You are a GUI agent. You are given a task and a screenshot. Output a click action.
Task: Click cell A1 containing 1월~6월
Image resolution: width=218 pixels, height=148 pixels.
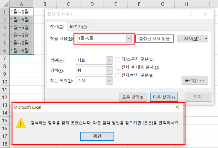(x=21, y=12)
